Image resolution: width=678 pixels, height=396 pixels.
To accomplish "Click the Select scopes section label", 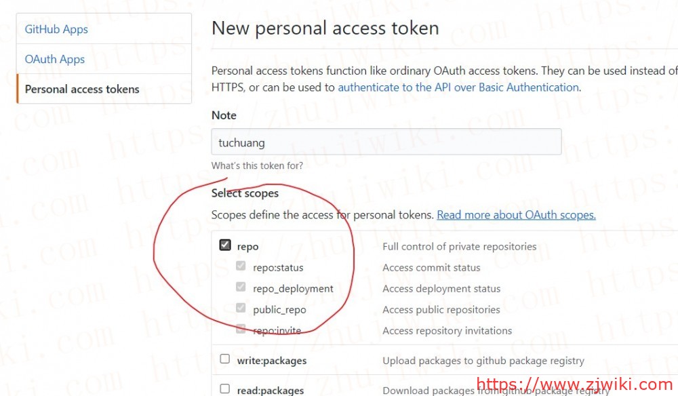I will pyautogui.click(x=245, y=193).
